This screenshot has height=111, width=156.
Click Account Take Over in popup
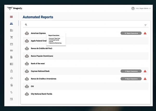54,38
